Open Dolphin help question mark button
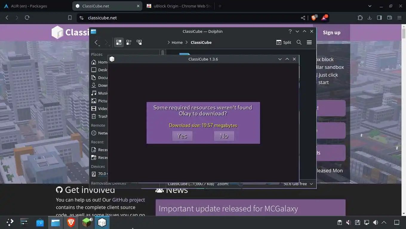The image size is (406, 229). click(x=290, y=31)
